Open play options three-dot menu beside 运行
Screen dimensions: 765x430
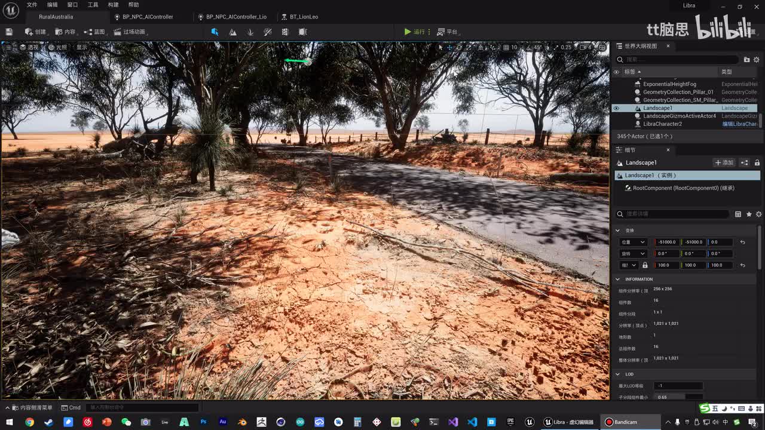(x=429, y=32)
